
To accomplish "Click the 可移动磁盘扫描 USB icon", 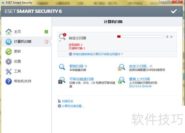I will [62, 80].
